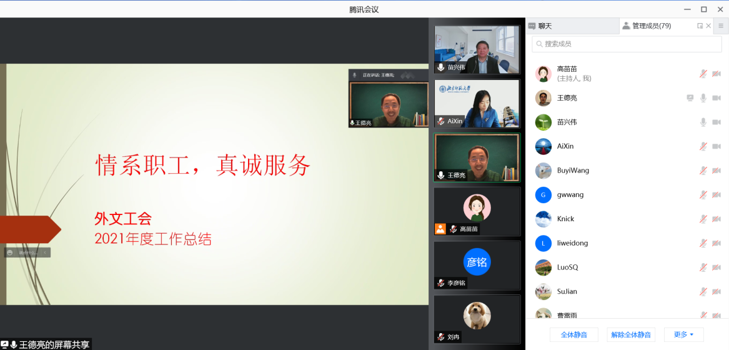
Task: Click the 全体静音 button
Action: (x=573, y=335)
